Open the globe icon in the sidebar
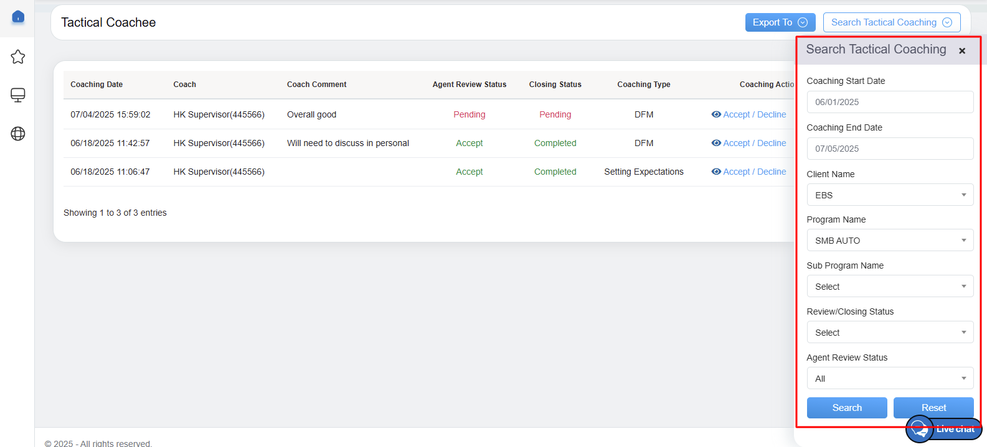The width and height of the screenshot is (987, 447). [x=18, y=134]
